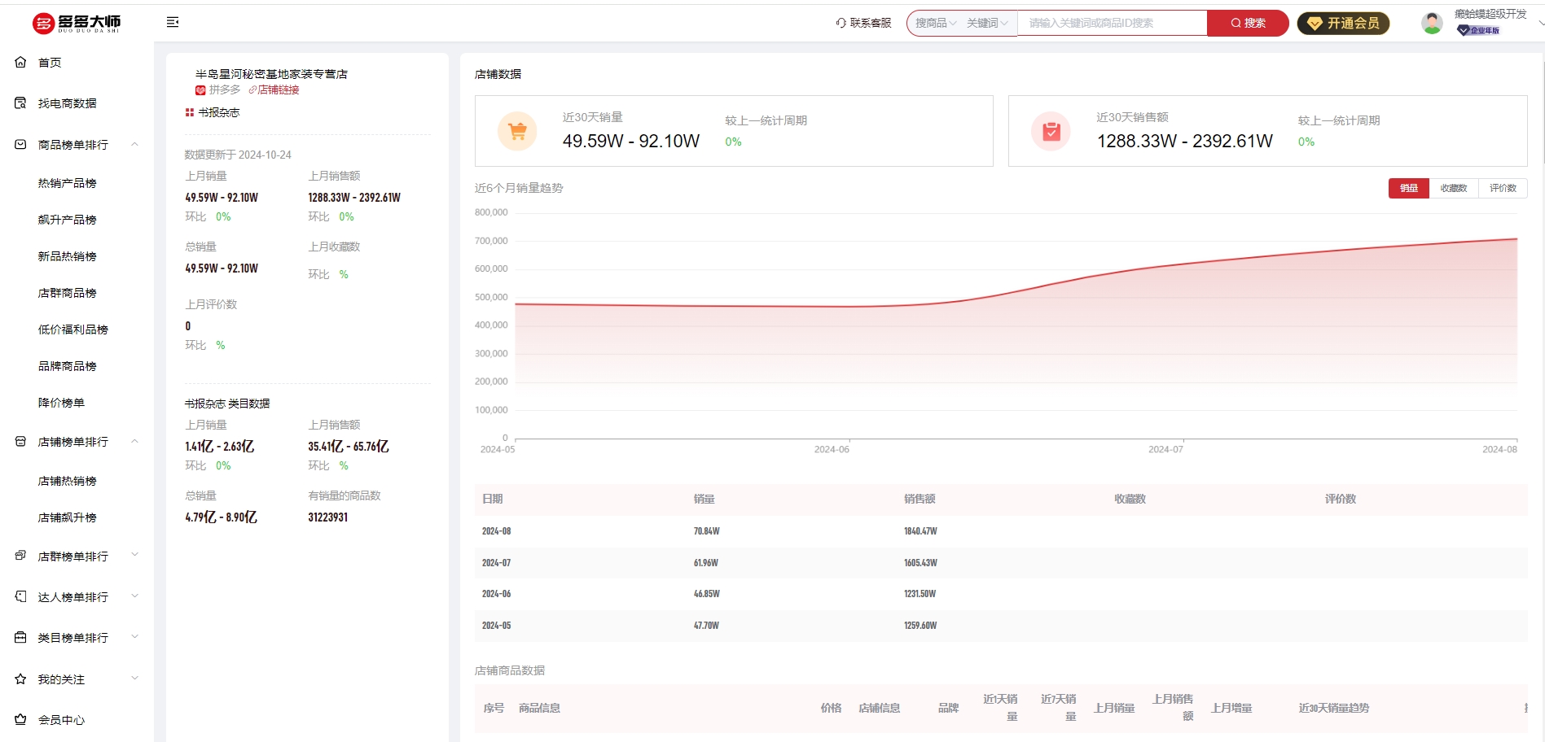Switch chart to 收藏数 view

1453,188
